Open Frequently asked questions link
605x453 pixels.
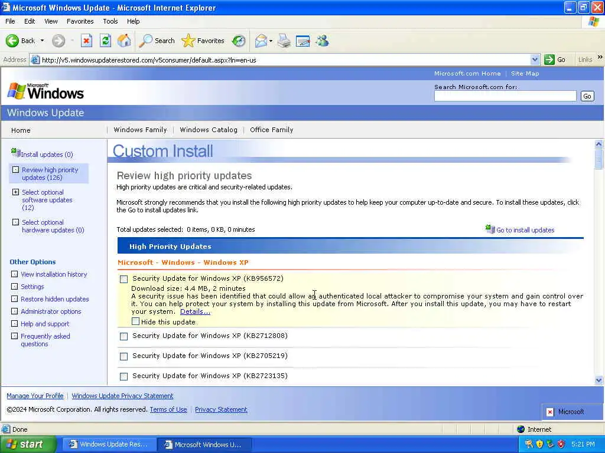coord(45,340)
